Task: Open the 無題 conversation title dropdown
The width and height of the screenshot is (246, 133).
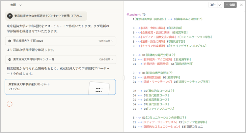Action: (16, 5)
